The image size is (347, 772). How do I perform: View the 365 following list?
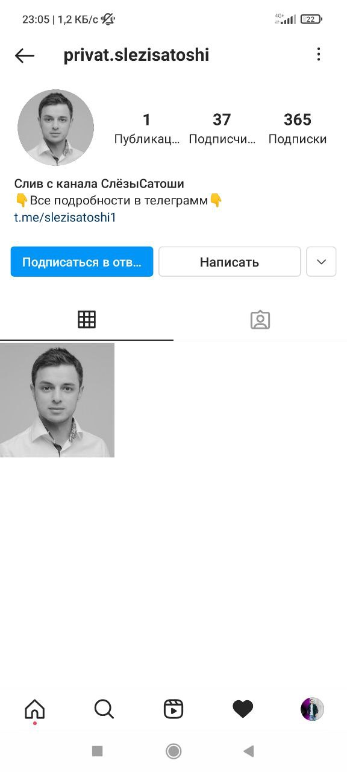coord(298,128)
